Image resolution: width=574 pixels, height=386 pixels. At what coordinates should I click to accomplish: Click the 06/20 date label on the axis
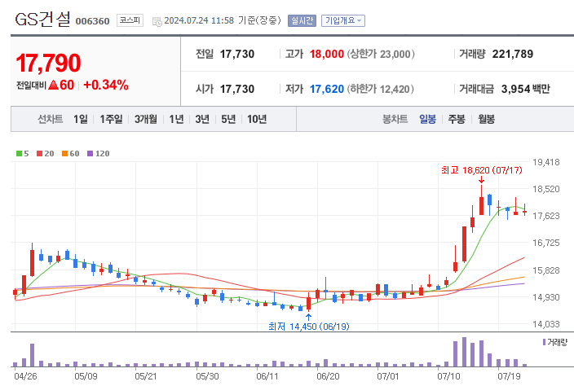(328, 376)
